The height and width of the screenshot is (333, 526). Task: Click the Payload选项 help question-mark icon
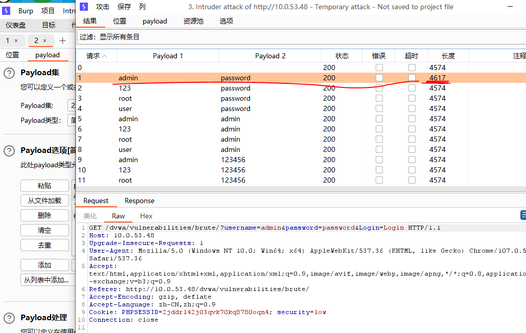(9, 151)
